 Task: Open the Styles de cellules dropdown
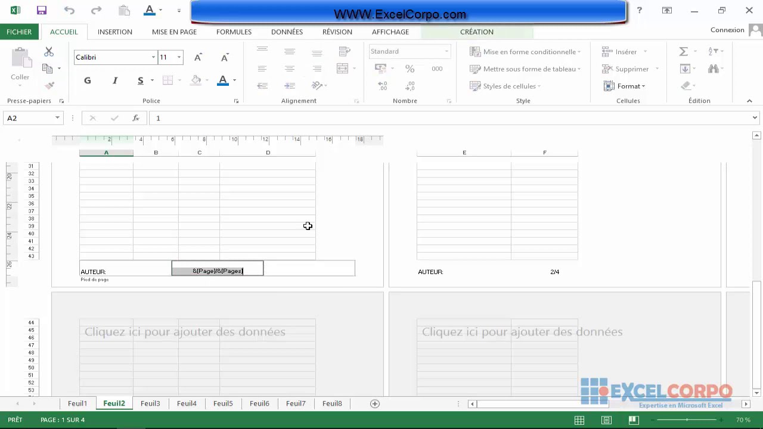(505, 86)
